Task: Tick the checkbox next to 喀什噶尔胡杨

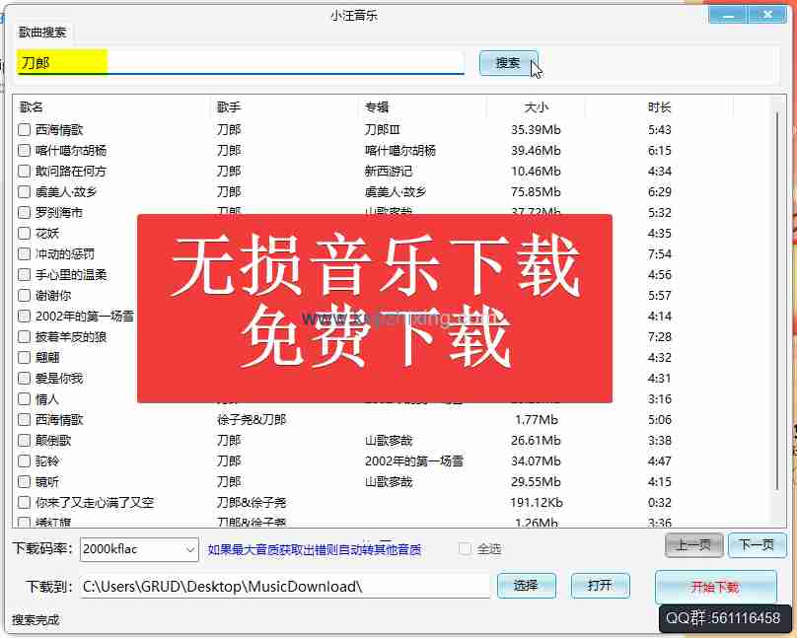Action: pyautogui.click(x=25, y=151)
